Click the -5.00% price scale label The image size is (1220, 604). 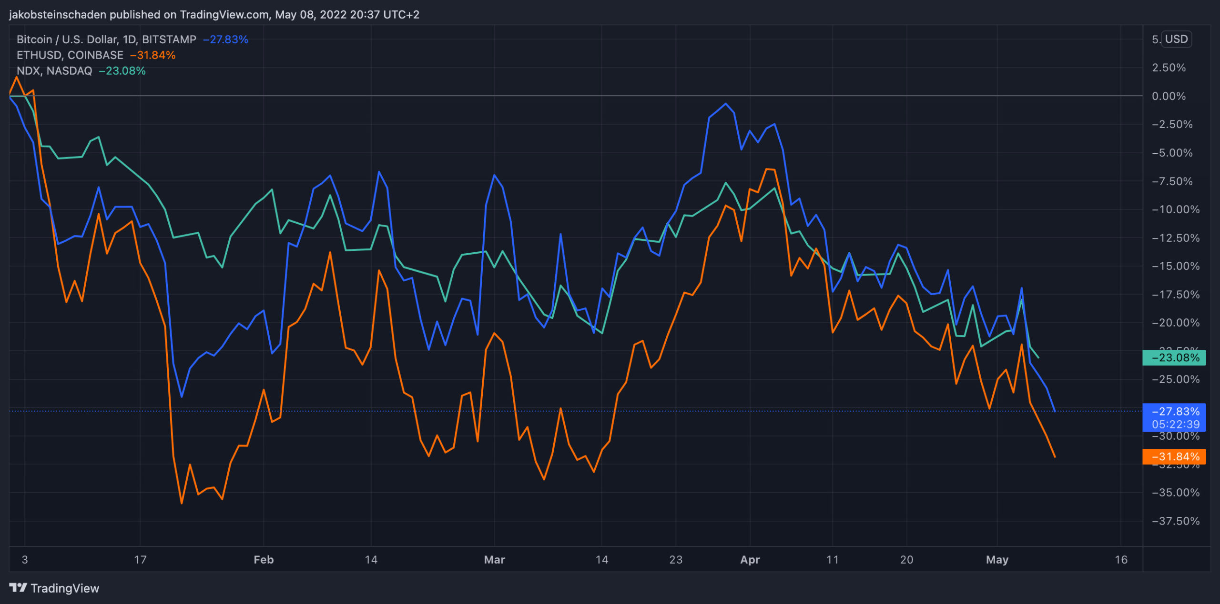[x=1172, y=153]
